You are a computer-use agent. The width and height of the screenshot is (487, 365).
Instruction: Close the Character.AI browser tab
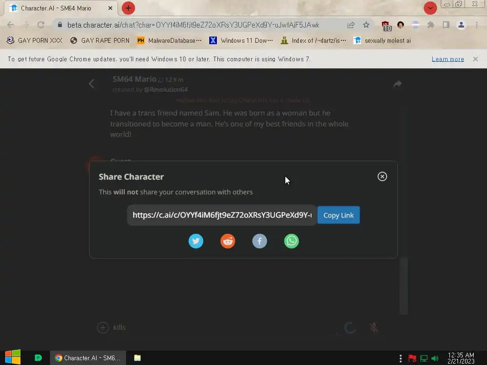point(110,9)
